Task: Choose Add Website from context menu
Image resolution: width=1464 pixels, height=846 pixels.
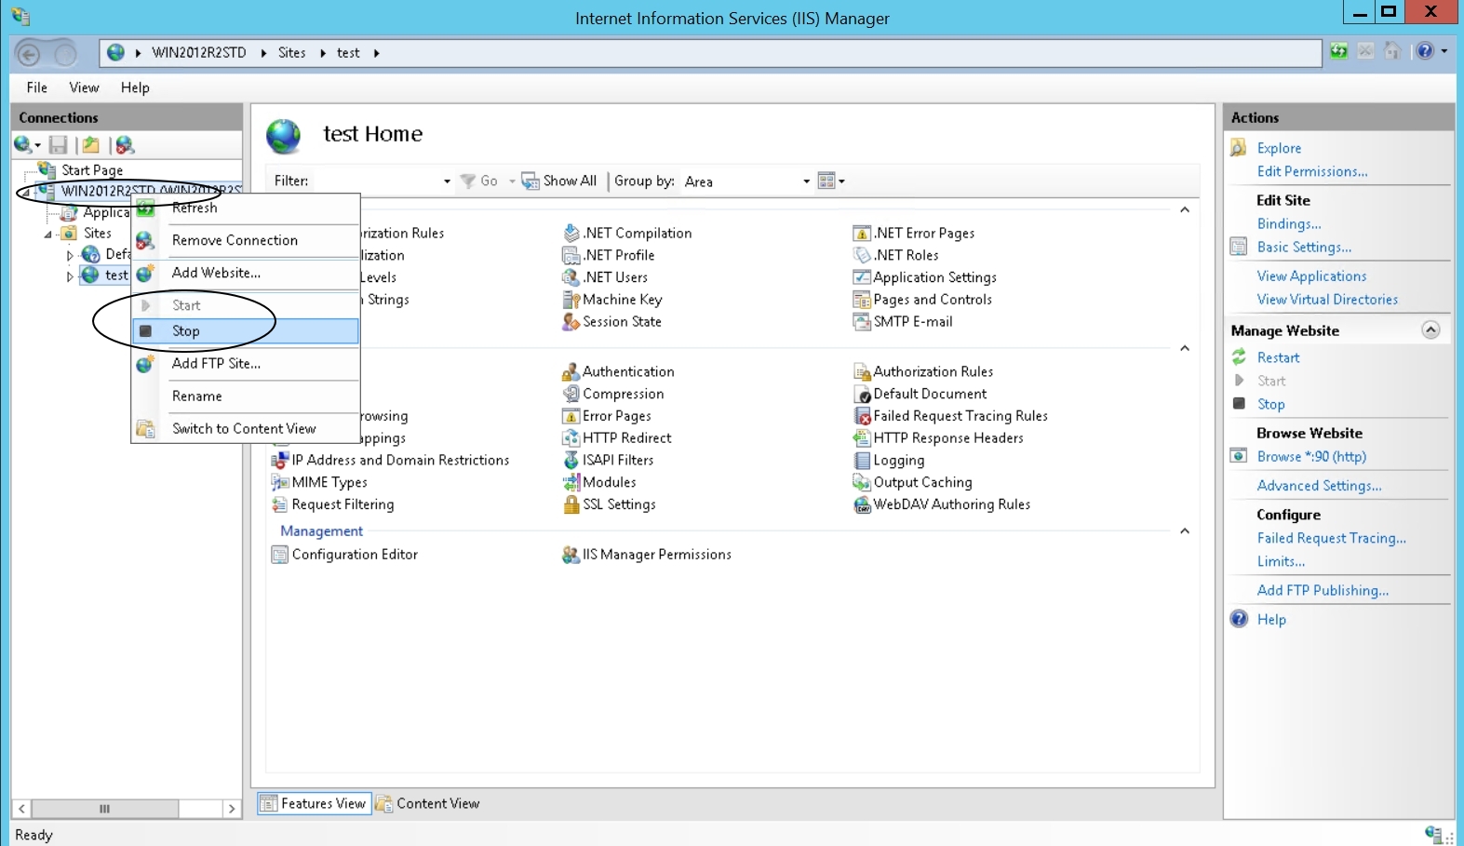Action: [246, 273]
